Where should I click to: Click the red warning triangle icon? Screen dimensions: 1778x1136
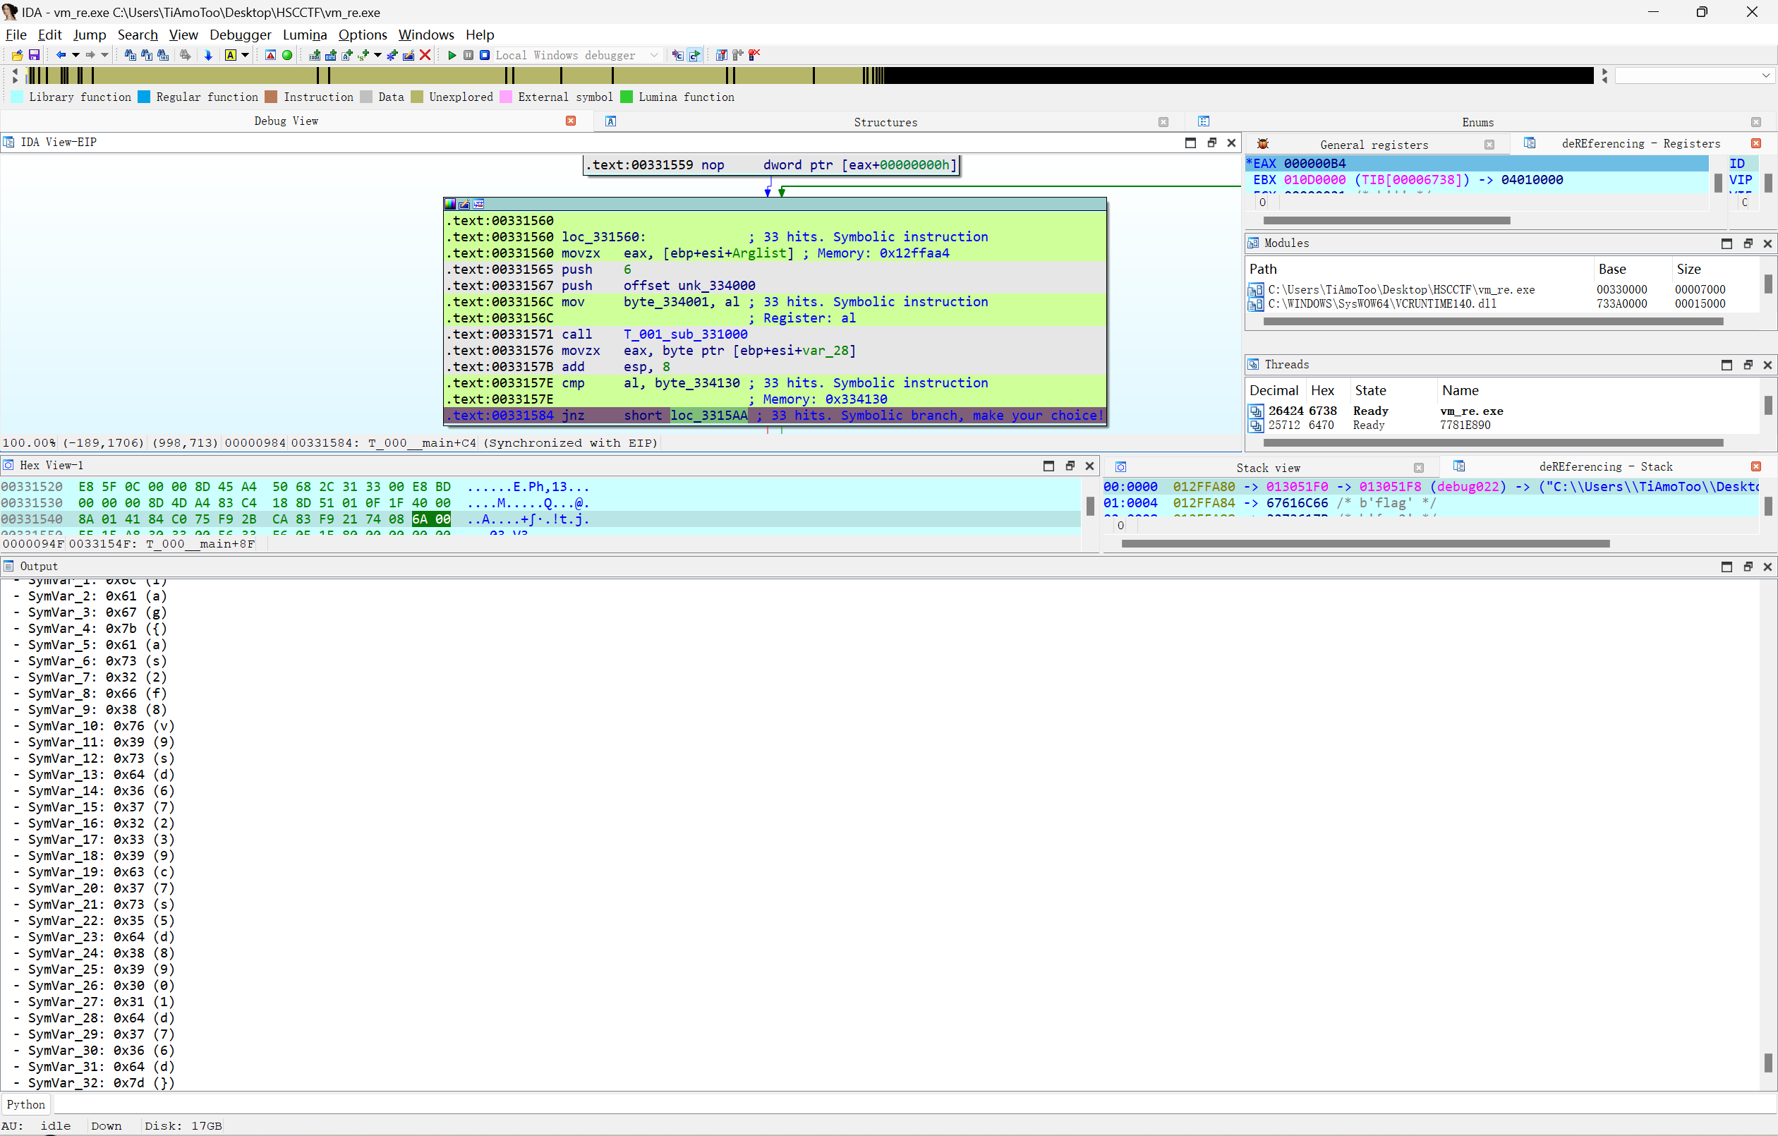270,56
